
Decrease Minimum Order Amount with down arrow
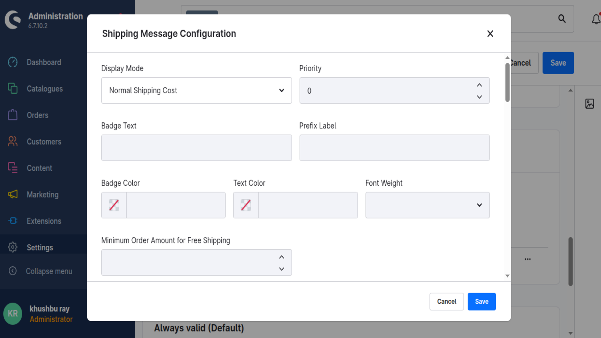[x=281, y=269]
